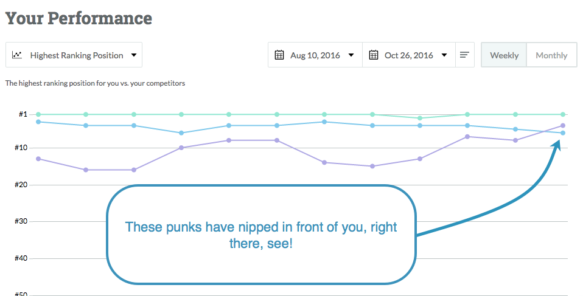Open the filter lines icon
Image resolution: width=583 pixels, height=296 pixels.
click(464, 55)
